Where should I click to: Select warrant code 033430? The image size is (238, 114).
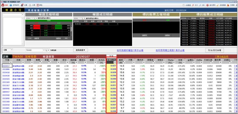pyautogui.click(x=6, y=76)
